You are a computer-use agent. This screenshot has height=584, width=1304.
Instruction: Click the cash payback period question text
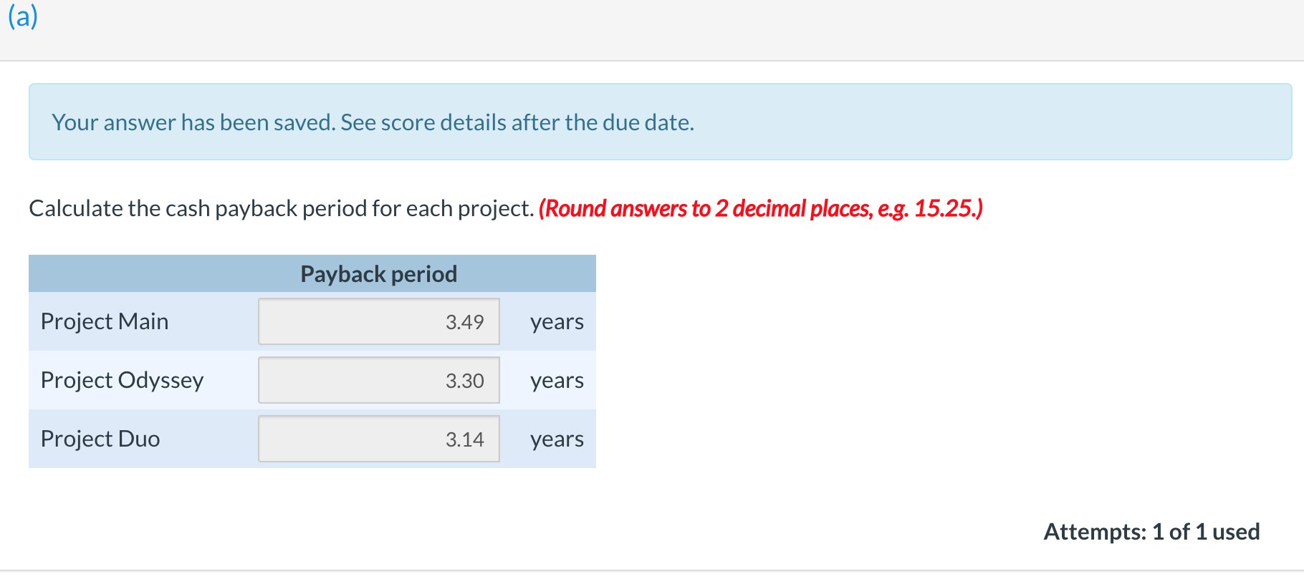(281, 208)
